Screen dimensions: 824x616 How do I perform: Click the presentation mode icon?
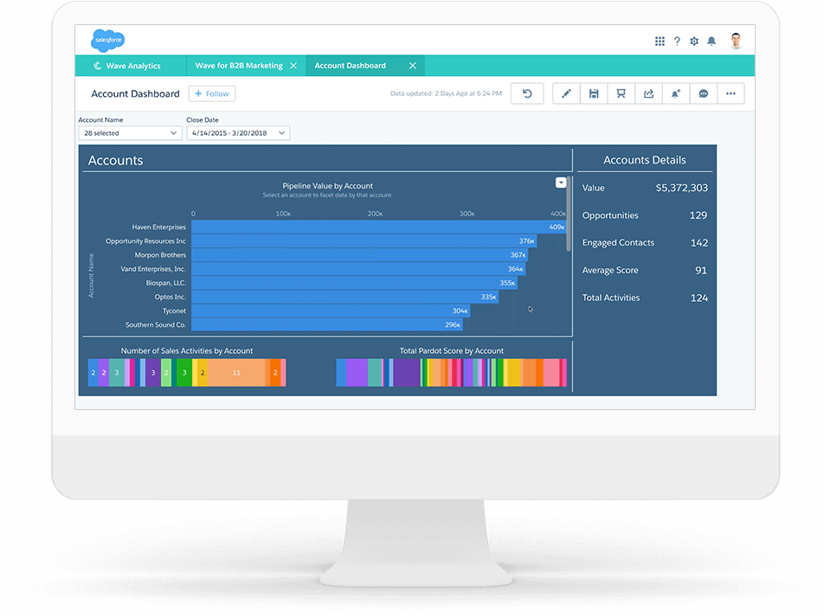pos(621,93)
